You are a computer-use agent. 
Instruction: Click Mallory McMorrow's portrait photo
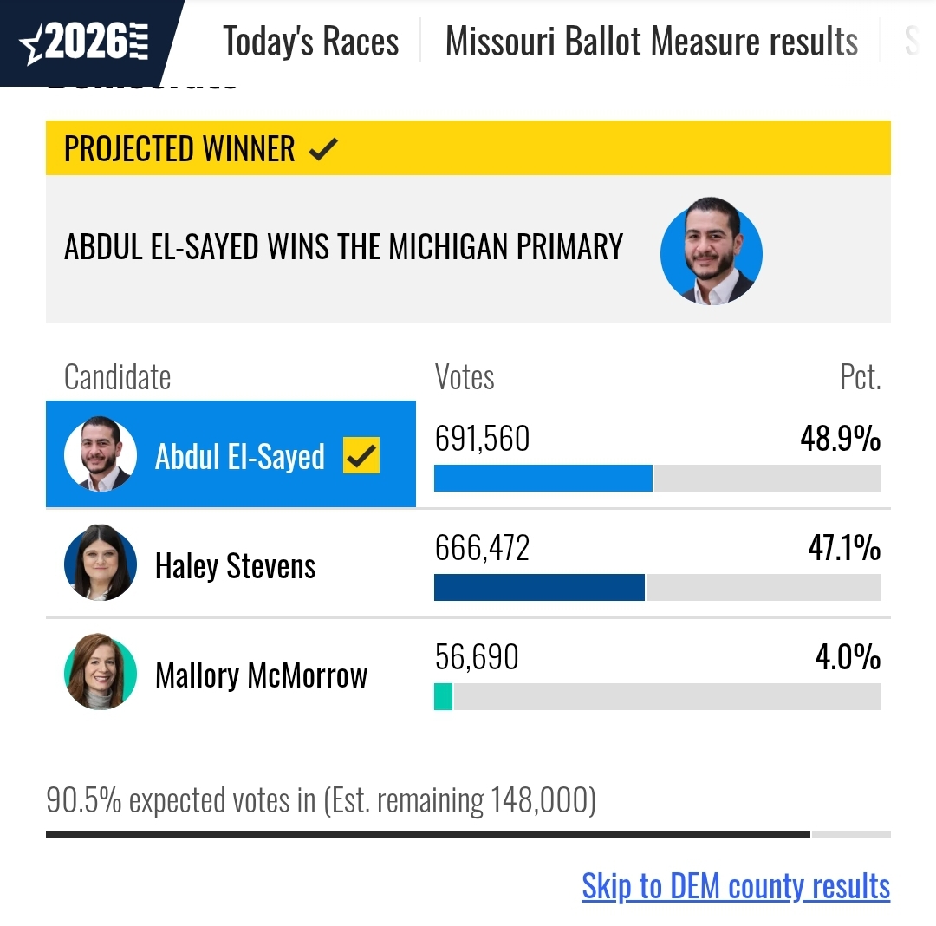[101, 672]
